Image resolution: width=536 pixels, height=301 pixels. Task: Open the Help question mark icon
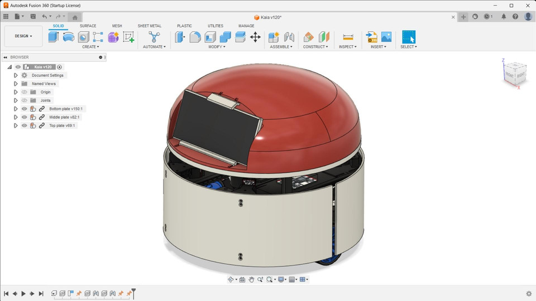pos(515,16)
